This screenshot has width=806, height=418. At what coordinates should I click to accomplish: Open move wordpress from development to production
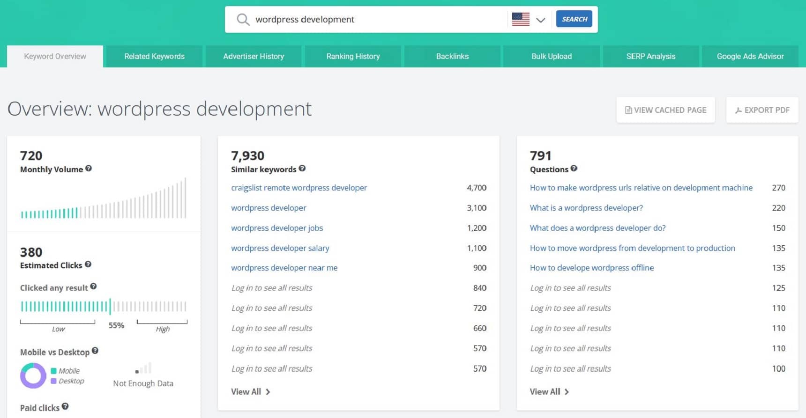click(x=633, y=248)
